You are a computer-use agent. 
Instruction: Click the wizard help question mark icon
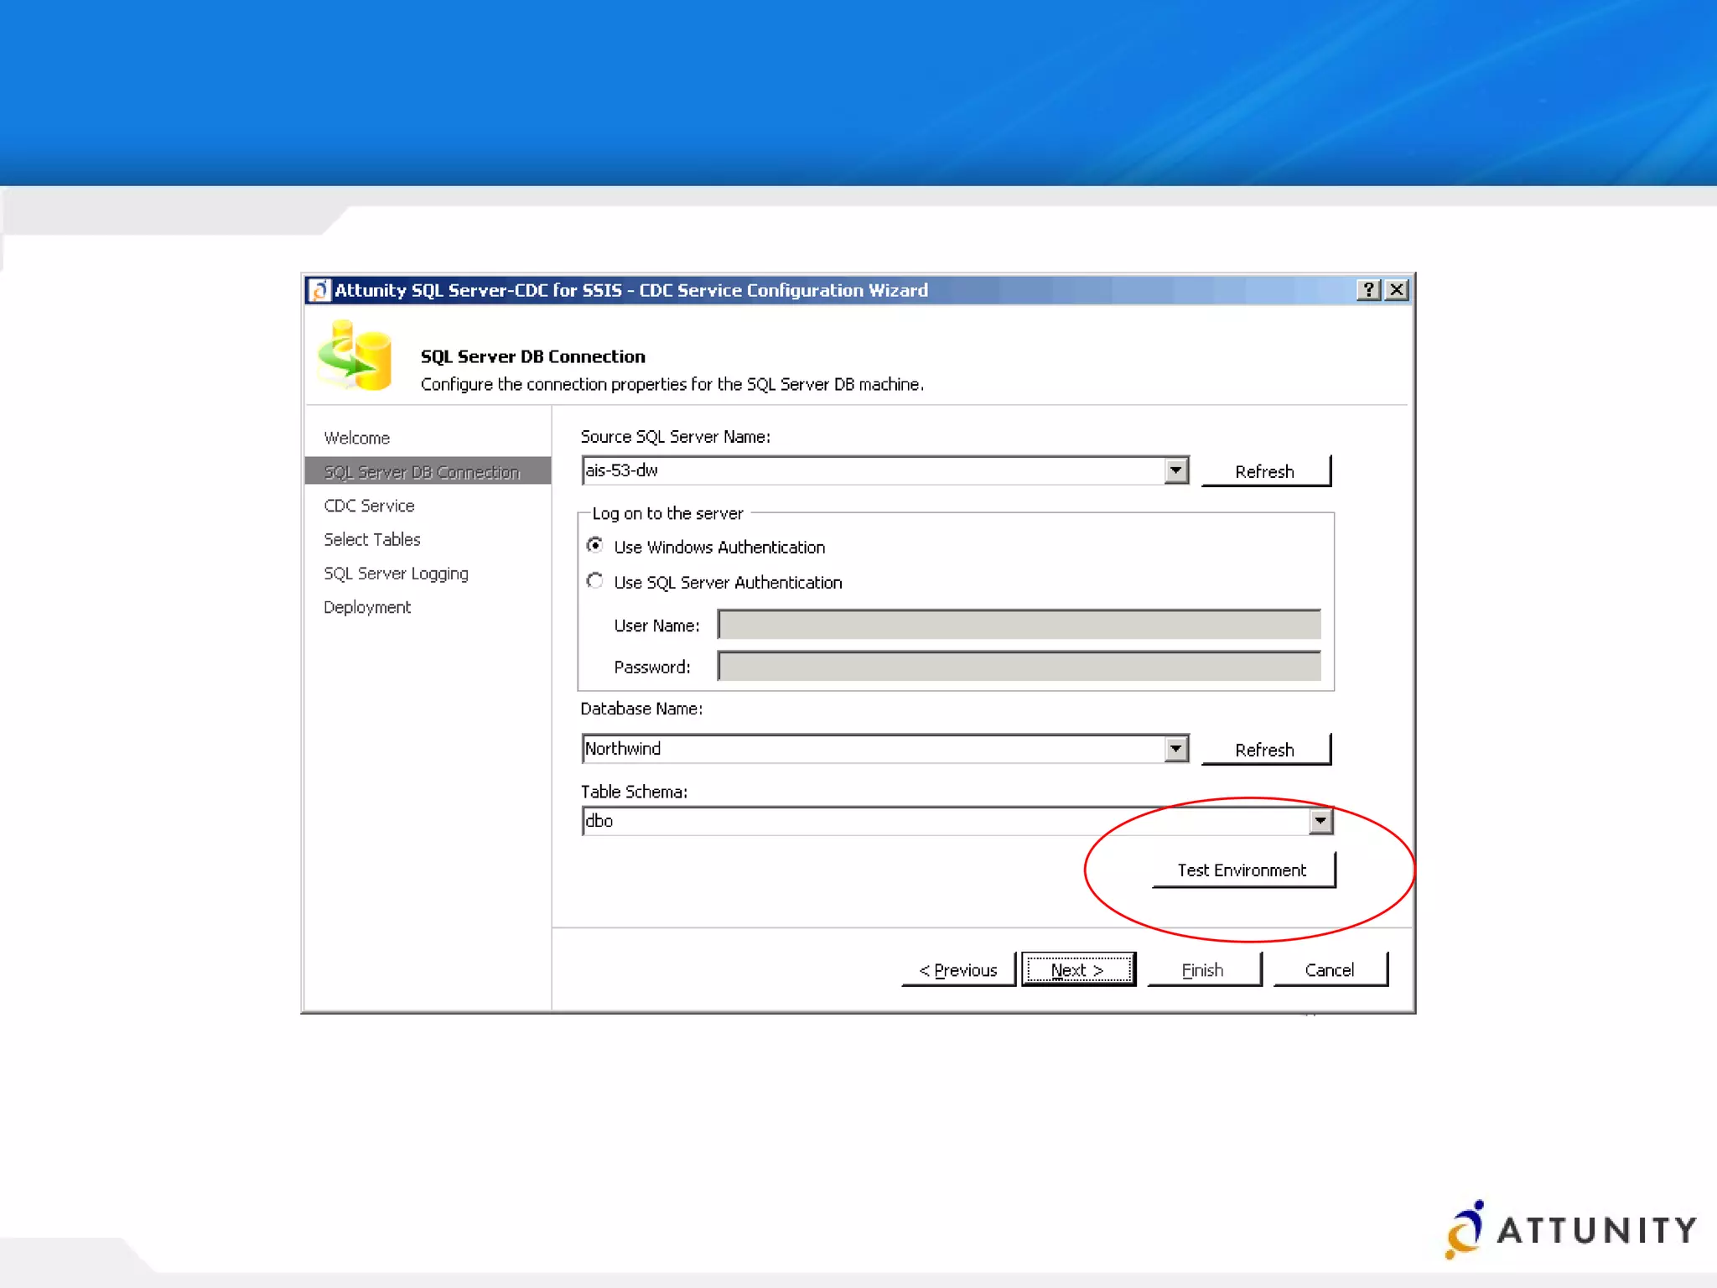point(1368,290)
